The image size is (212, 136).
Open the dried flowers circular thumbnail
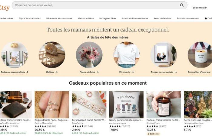[89, 55]
